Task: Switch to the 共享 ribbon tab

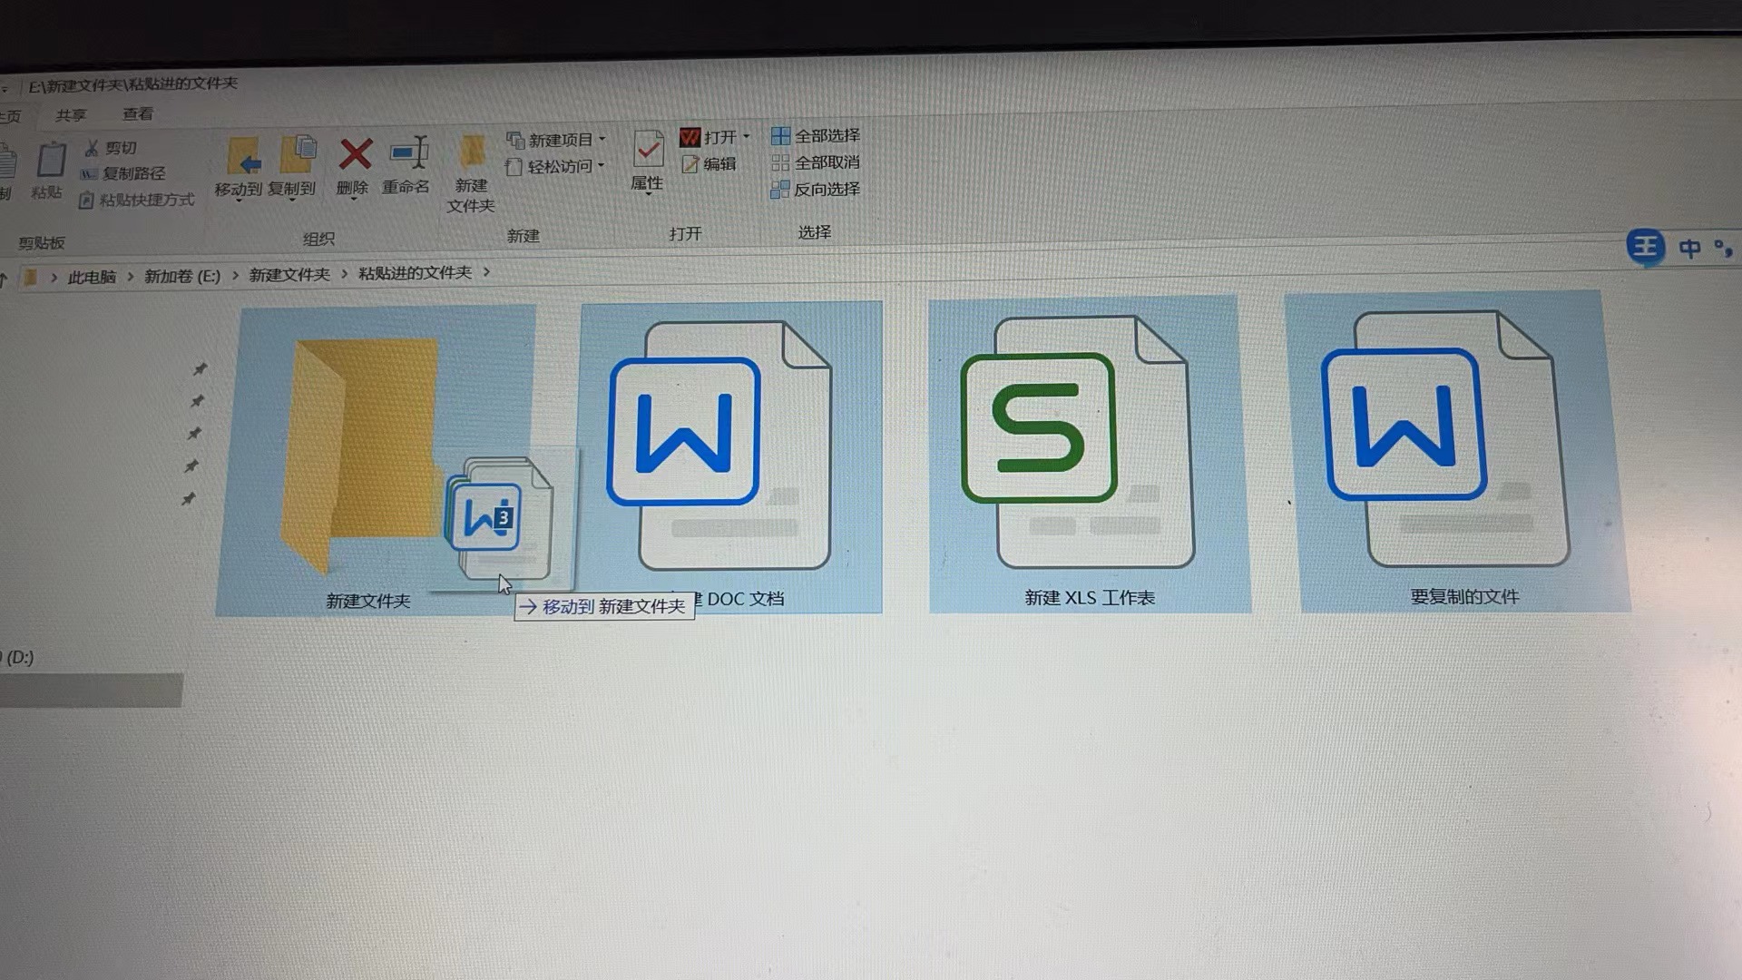Action: pos(71,115)
